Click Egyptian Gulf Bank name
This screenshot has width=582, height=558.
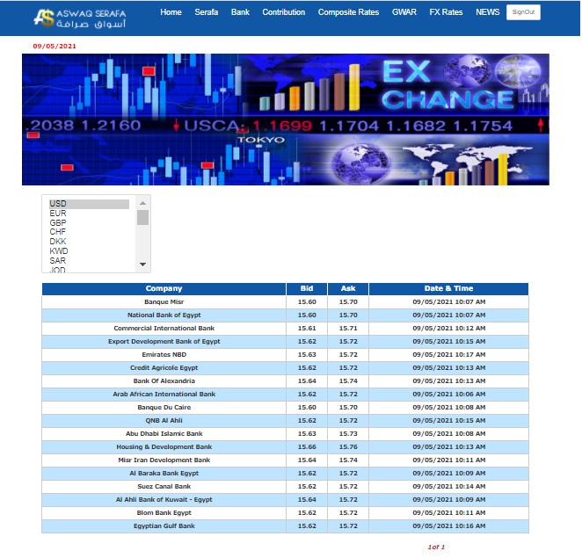pyautogui.click(x=164, y=526)
